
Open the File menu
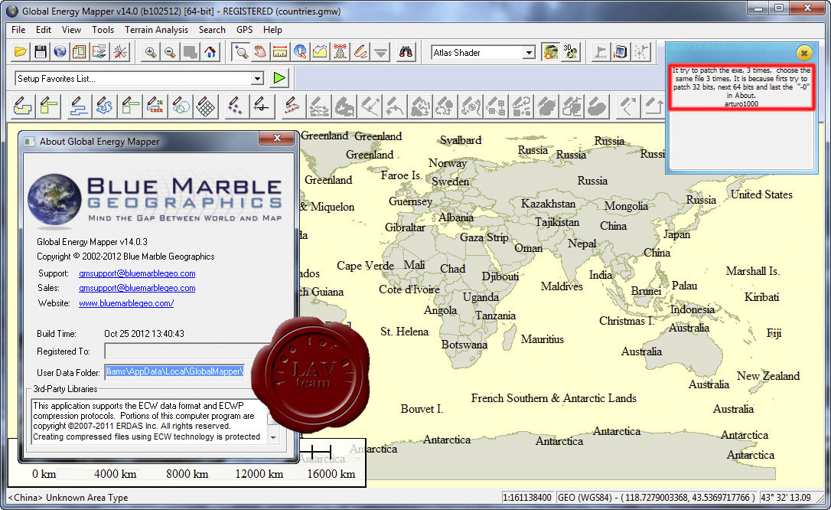click(18, 30)
